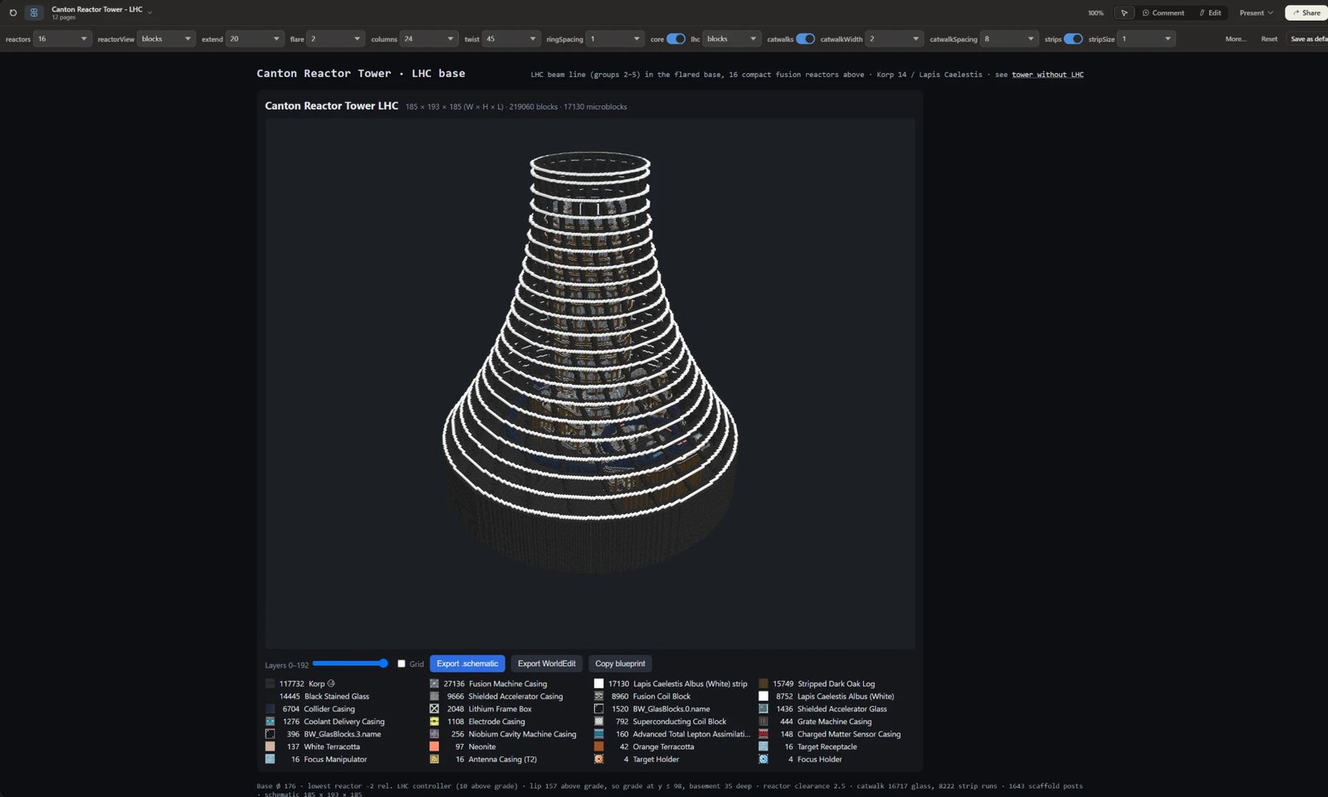This screenshot has height=797, width=1328.
Task: Open the More... parameters menu
Action: [1235, 39]
